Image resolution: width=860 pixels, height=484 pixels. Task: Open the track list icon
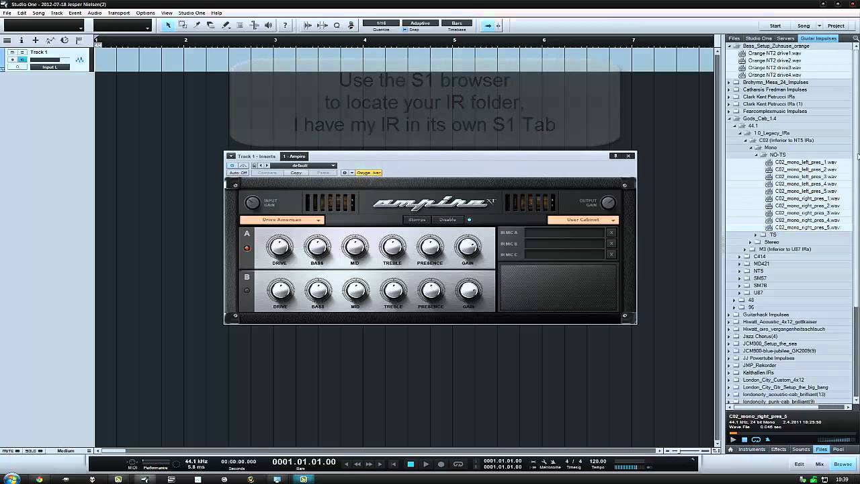7,40
